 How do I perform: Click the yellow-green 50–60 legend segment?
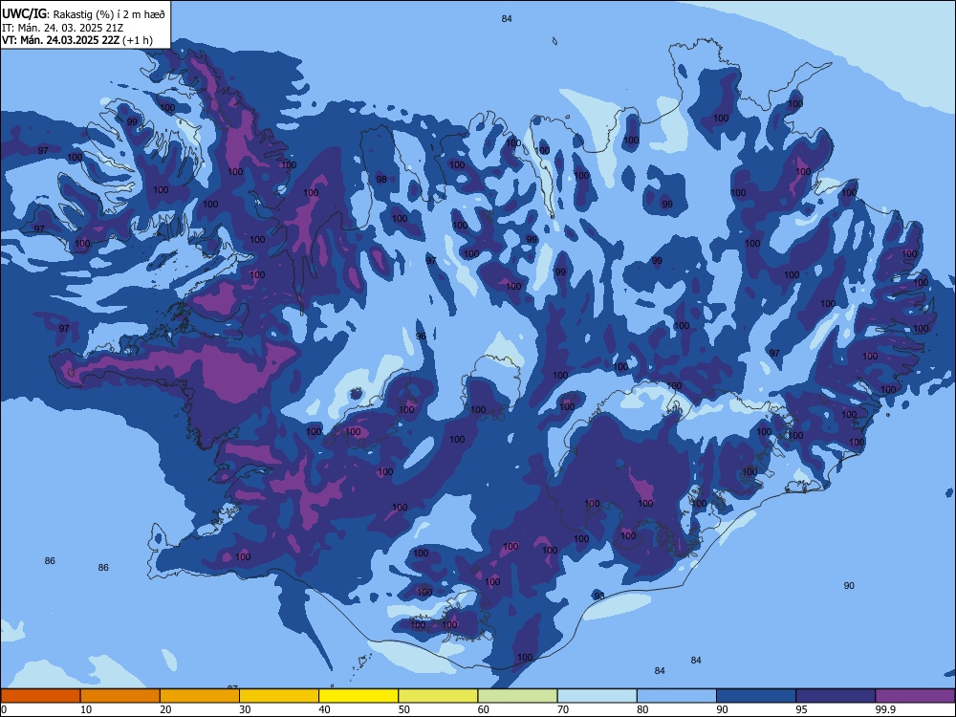pos(439,696)
